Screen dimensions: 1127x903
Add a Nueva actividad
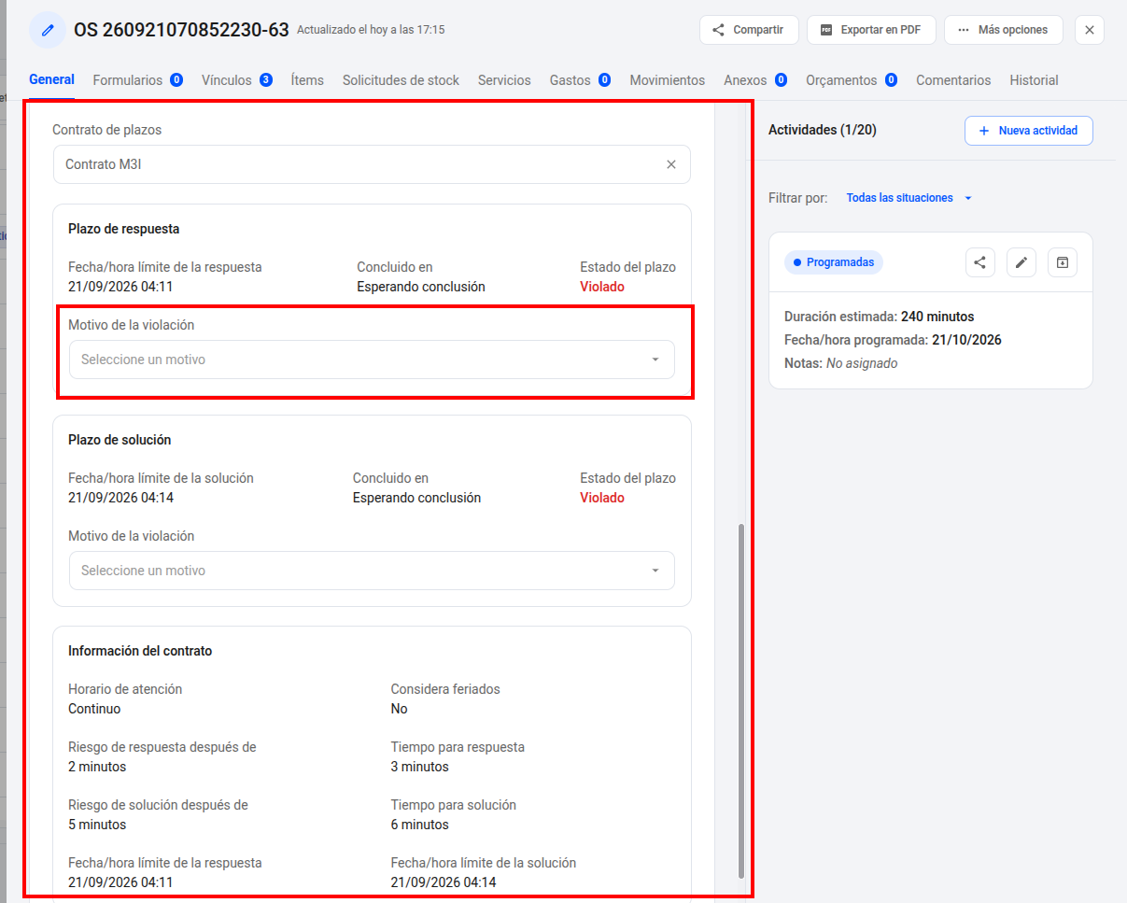(1029, 131)
